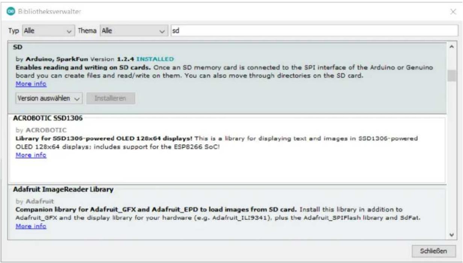The height and width of the screenshot is (263, 463).
Task: Click the Schließen button
Action: [433, 251]
